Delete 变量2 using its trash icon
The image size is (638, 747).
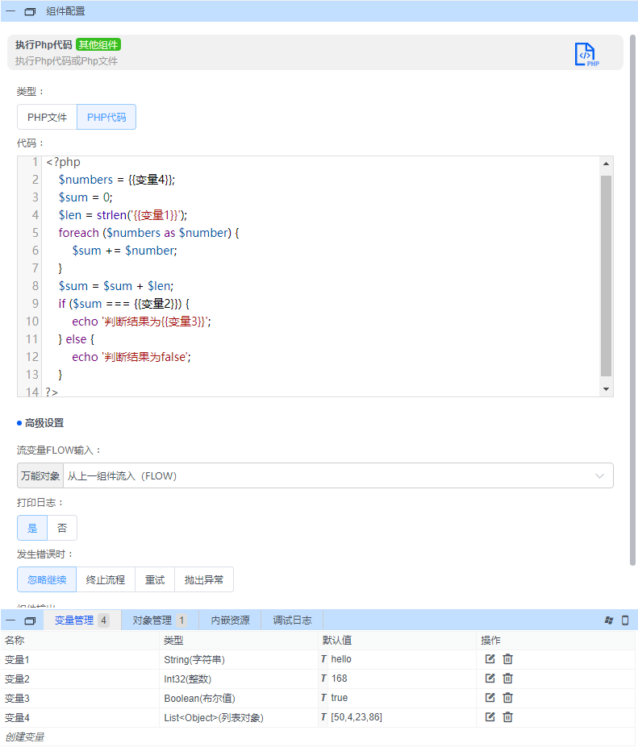[508, 679]
